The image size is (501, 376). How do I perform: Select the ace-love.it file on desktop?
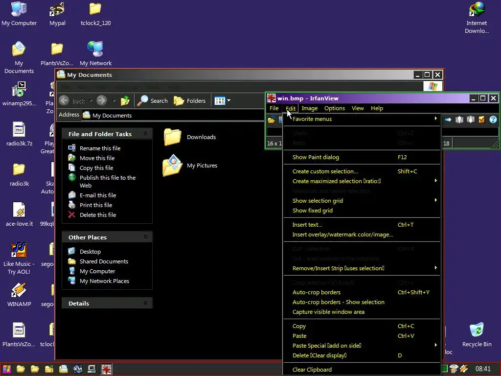click(x=19, y=214)
